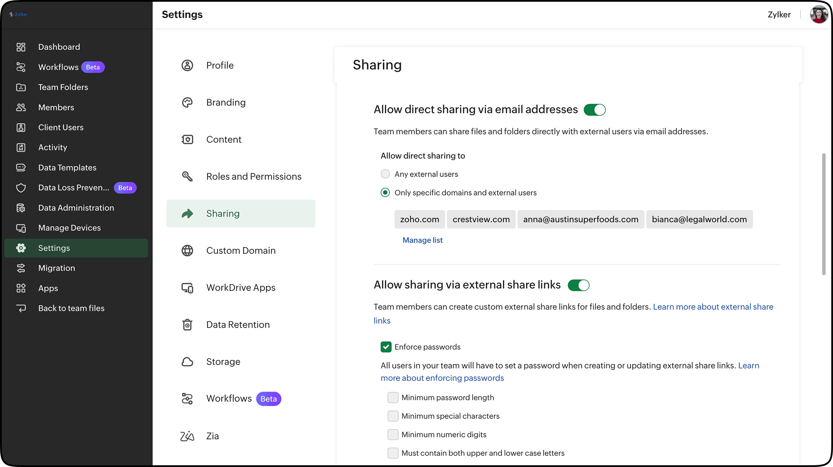Uncheck the Enforce passwords option

click(385, 347)
